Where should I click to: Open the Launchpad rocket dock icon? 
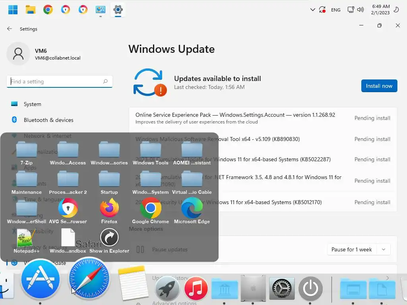click(167, 288)
